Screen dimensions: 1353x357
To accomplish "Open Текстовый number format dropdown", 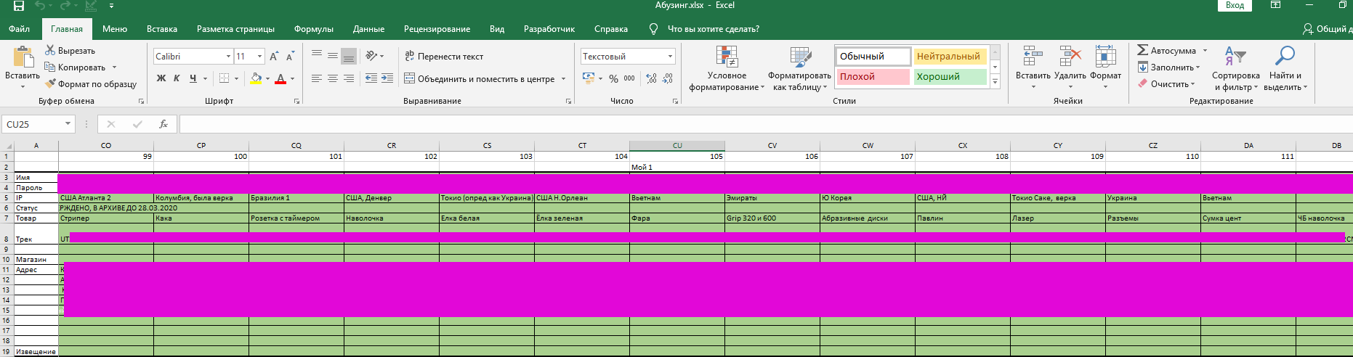I will tap(670, 56).
